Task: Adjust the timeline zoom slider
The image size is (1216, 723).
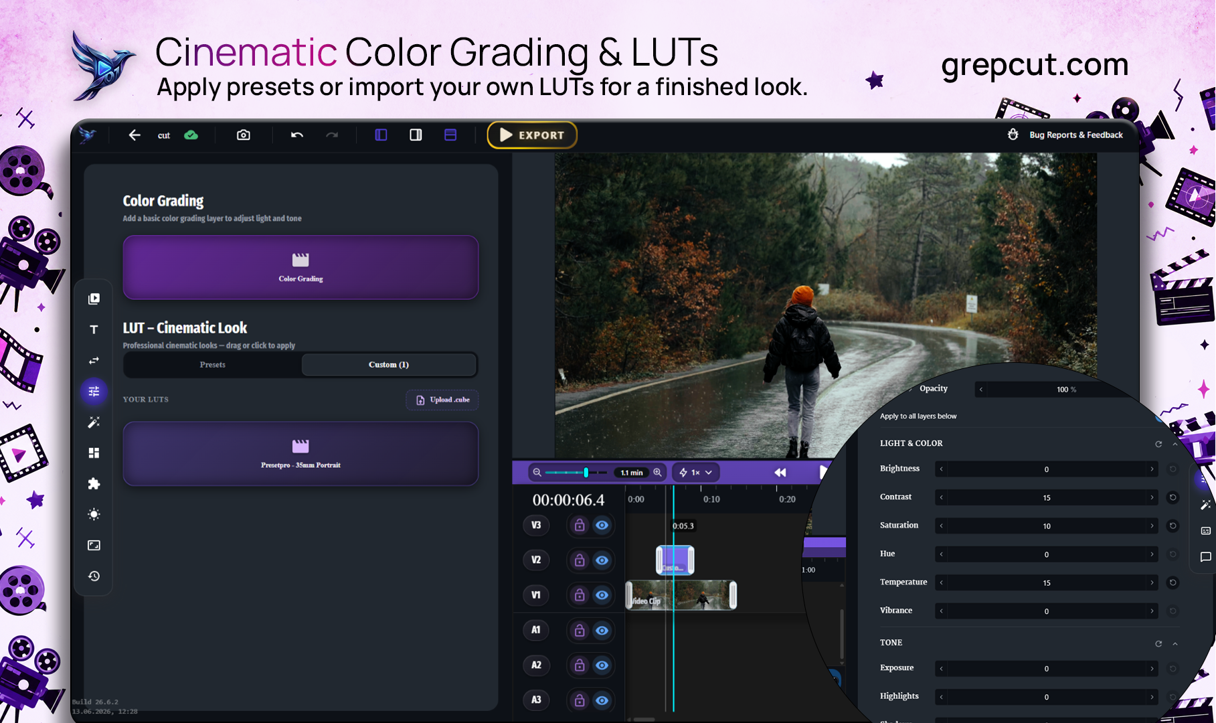Action: coord(576,473)
